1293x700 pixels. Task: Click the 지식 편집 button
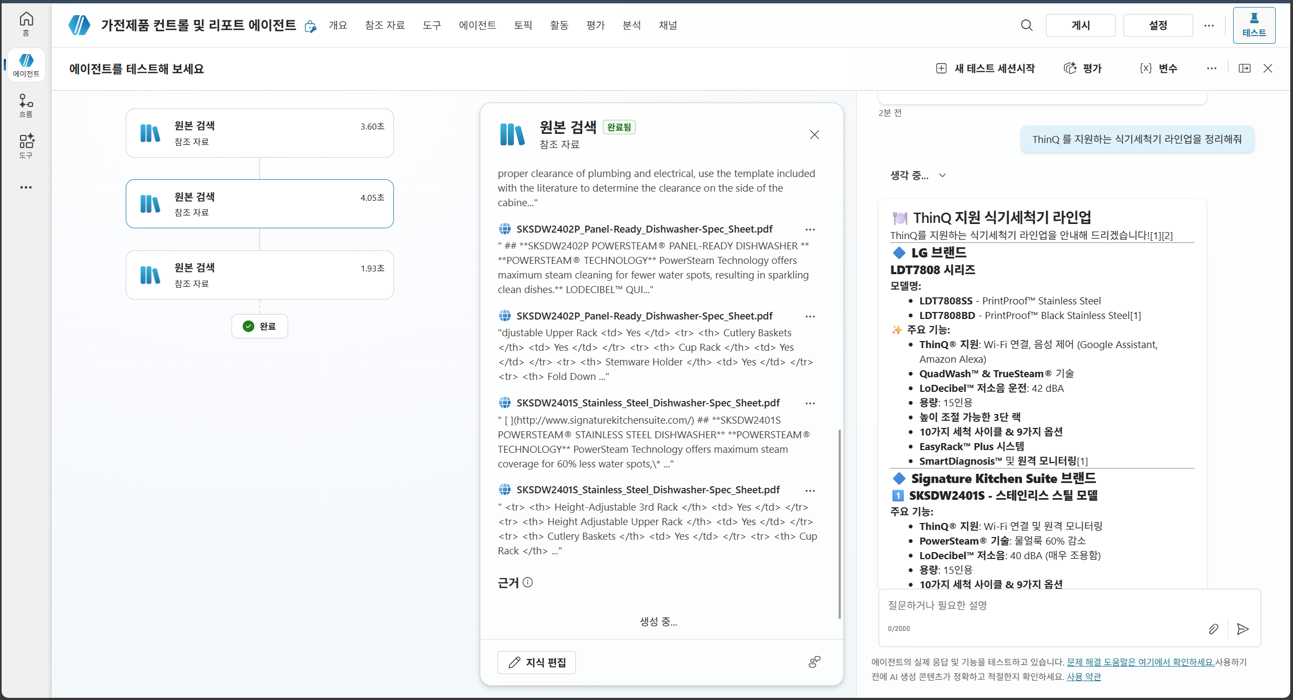pos(536,662)
